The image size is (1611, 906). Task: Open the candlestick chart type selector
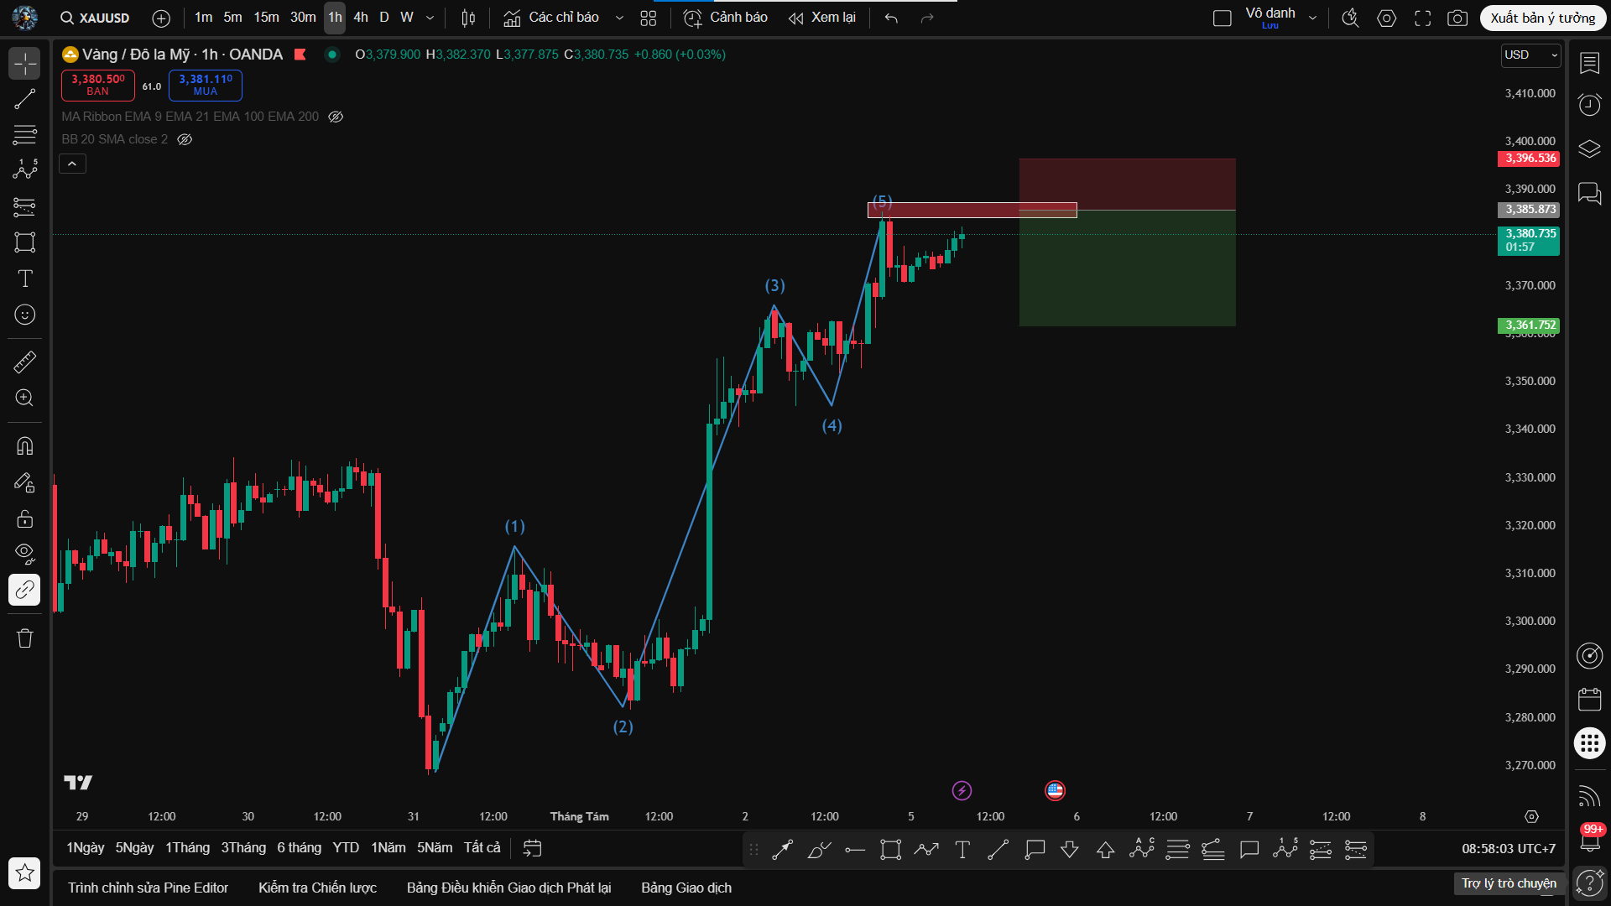[x=468, y=18]
